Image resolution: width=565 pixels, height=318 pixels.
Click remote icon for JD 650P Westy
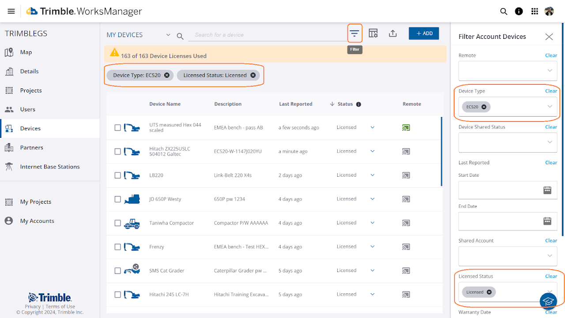coord(406,199)
